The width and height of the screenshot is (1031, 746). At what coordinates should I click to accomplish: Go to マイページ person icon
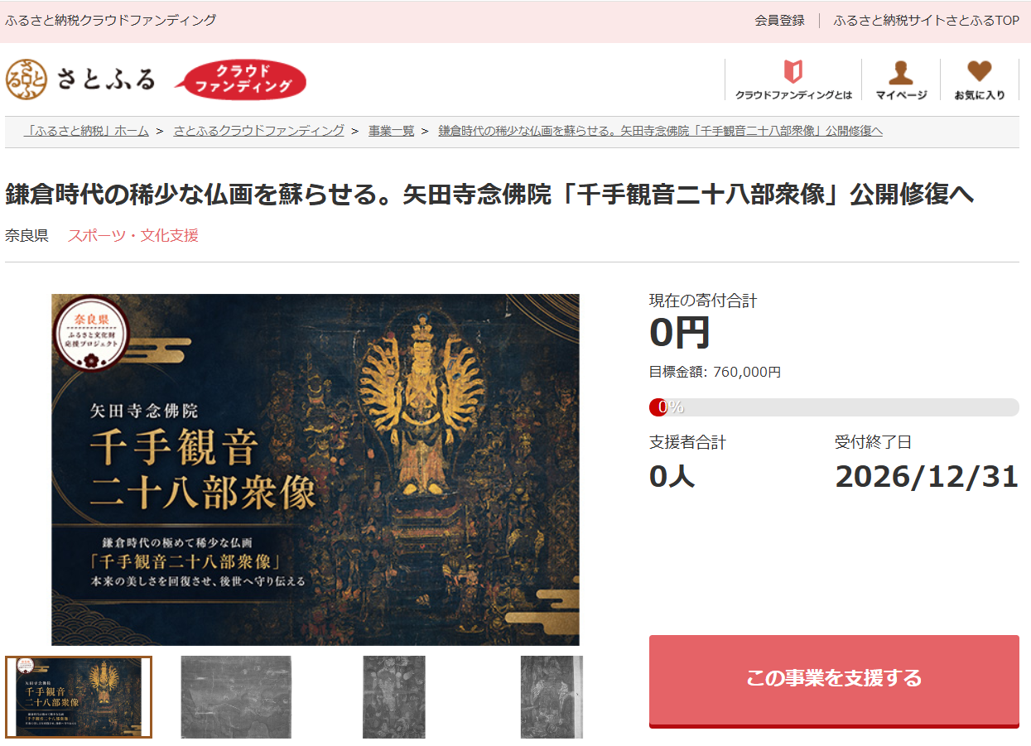click(x=901, y=79)
